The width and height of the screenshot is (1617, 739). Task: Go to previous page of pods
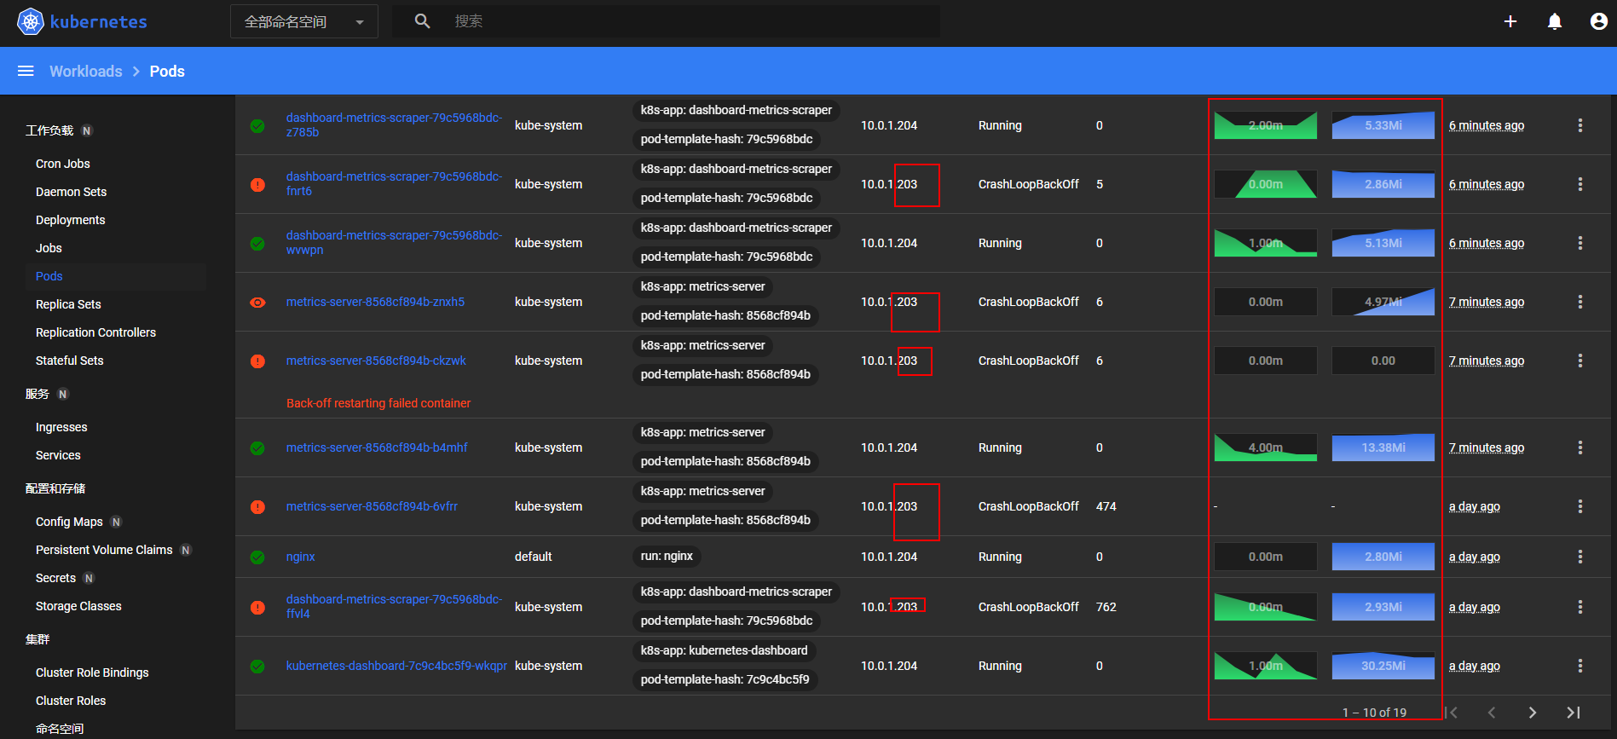[1492, 713]
